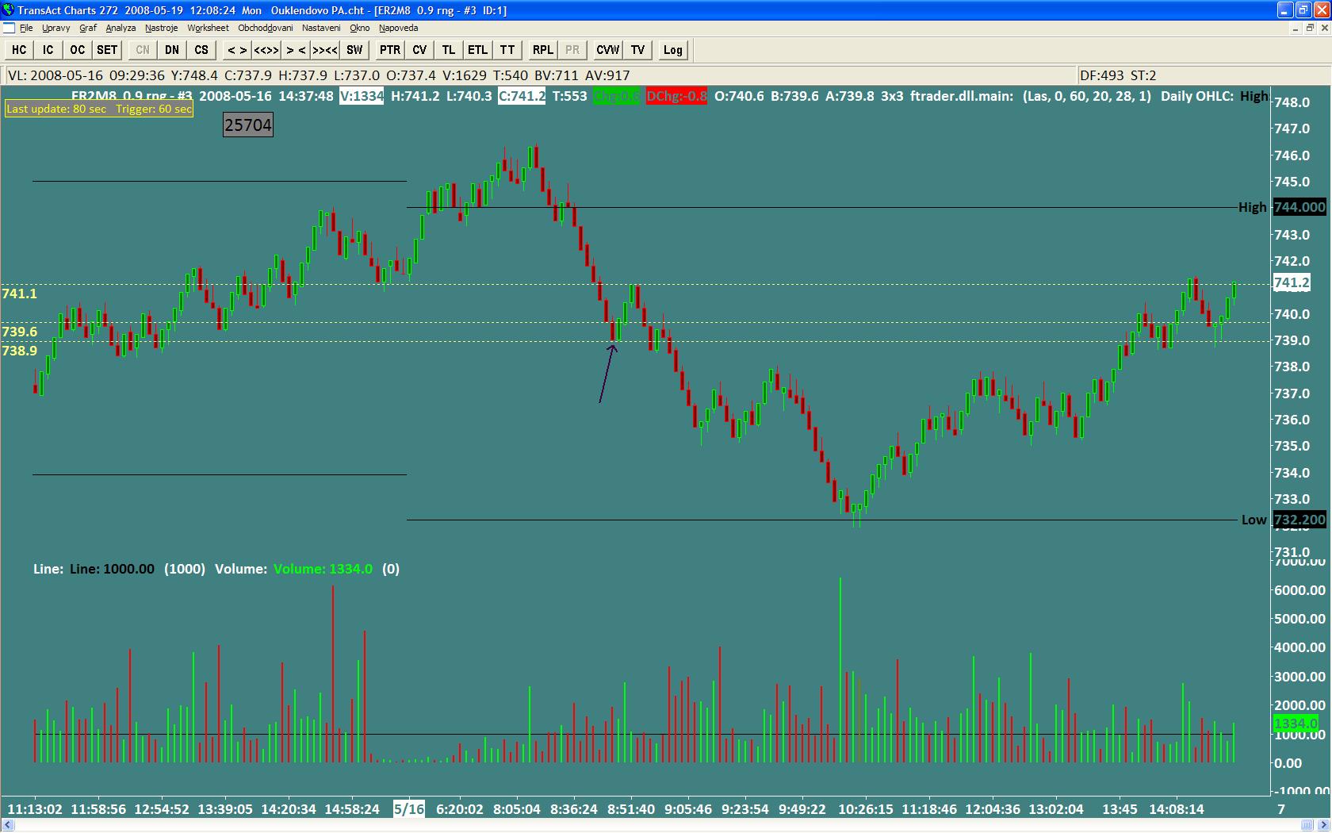The height and width of the screenshot is (833, 1332).
Task: Click the green Chg indicator in header
Action: [616, 96]
